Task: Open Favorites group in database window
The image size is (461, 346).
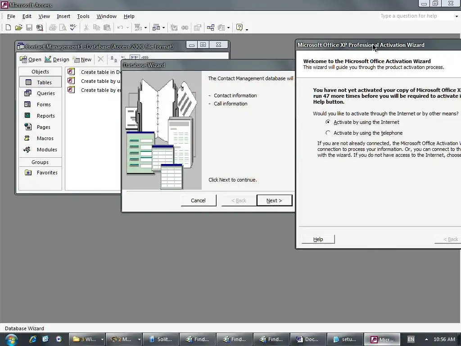Action: (x=40, y=173)
